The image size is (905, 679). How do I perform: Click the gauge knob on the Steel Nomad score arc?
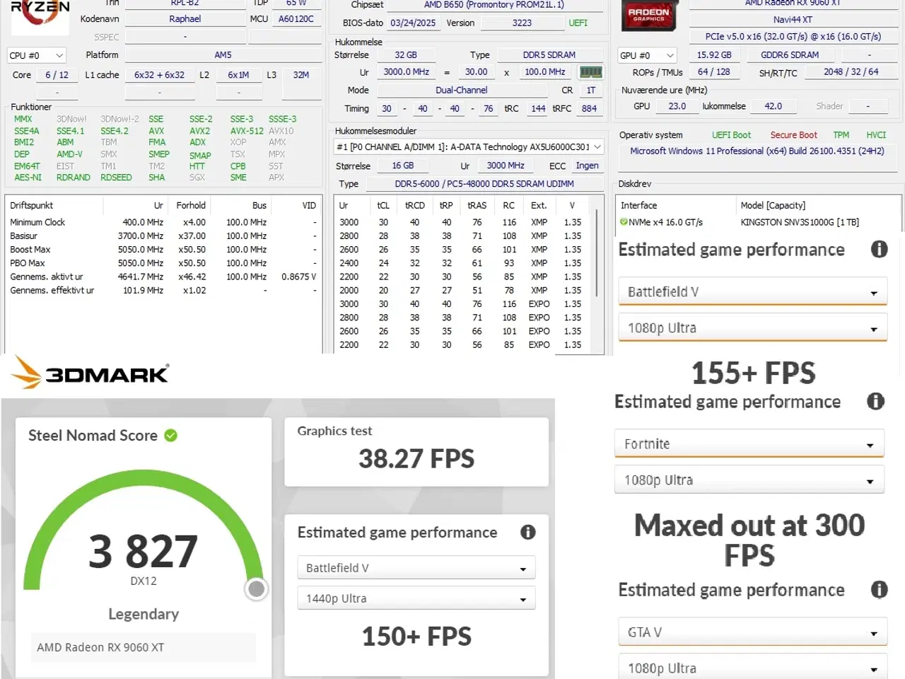coord(257,588)
